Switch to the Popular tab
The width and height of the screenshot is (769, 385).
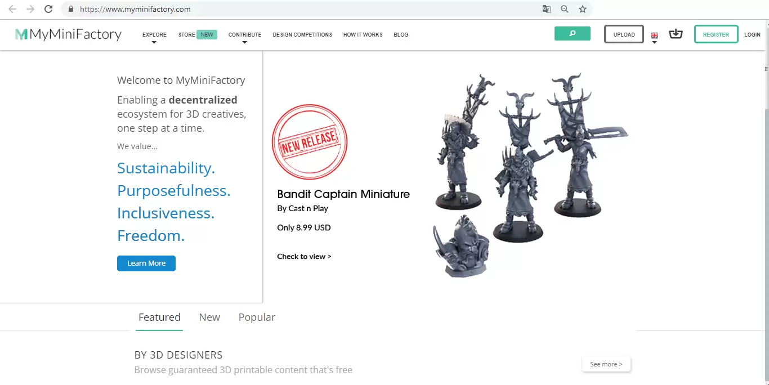257,317
